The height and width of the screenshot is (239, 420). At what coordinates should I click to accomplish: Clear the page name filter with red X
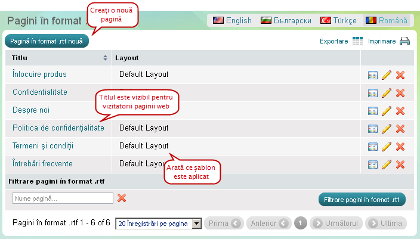pyautogui.click(x=122, y=198)
